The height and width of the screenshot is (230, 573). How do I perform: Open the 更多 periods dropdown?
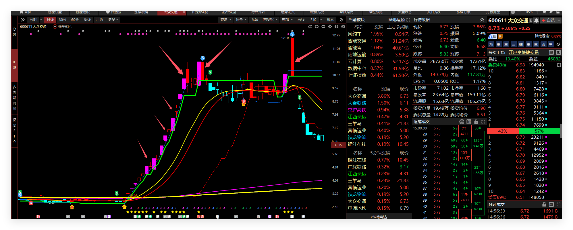coord(113,19)
